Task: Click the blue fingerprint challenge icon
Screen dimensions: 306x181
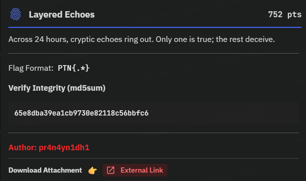Action: 16,14
